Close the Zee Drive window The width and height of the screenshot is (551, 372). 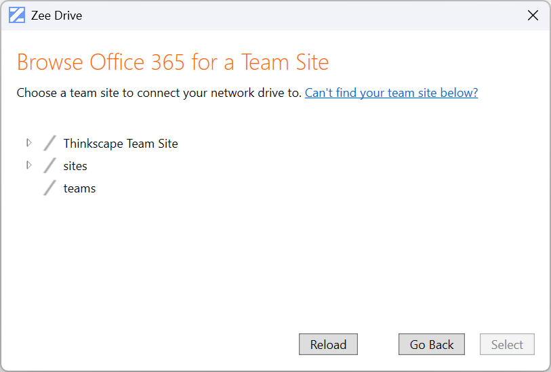(x=533, y=16)
